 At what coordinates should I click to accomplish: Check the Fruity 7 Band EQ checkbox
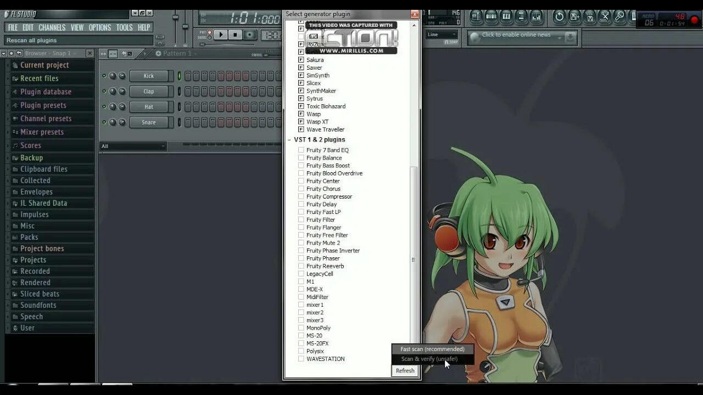(301, 150)
